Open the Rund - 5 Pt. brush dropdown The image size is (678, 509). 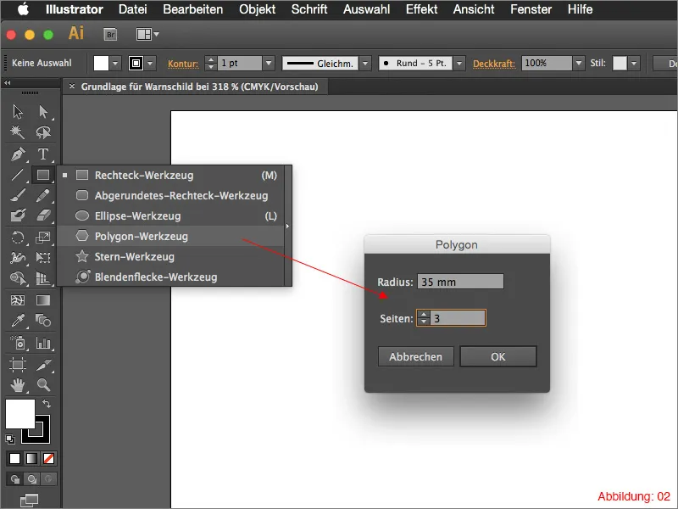click(x=459, y=63)
